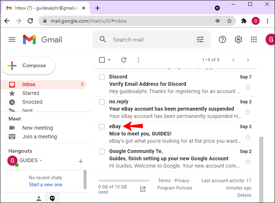Screen dimensions: 275x203
Task: Click the Gmail logo
Action: point(42,39)
